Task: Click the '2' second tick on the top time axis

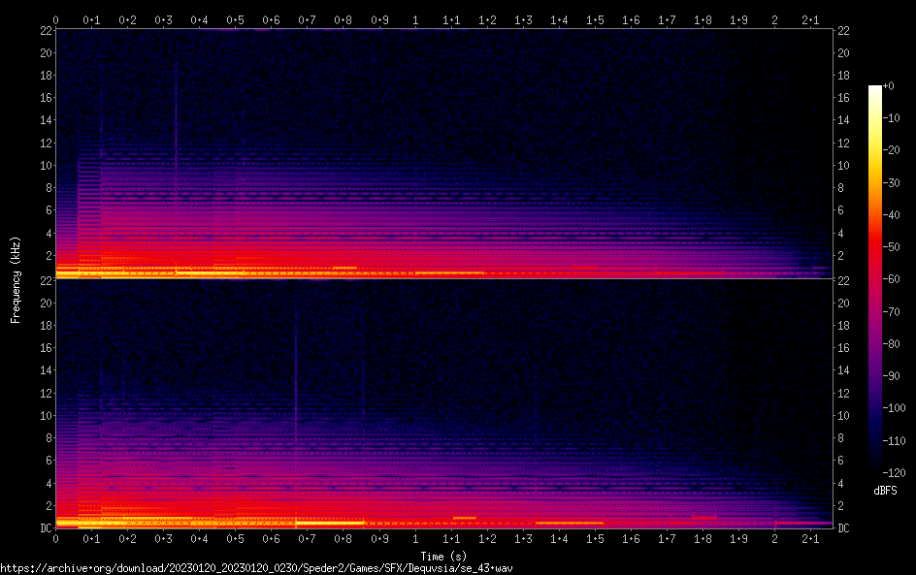Action: pos(774,19)
